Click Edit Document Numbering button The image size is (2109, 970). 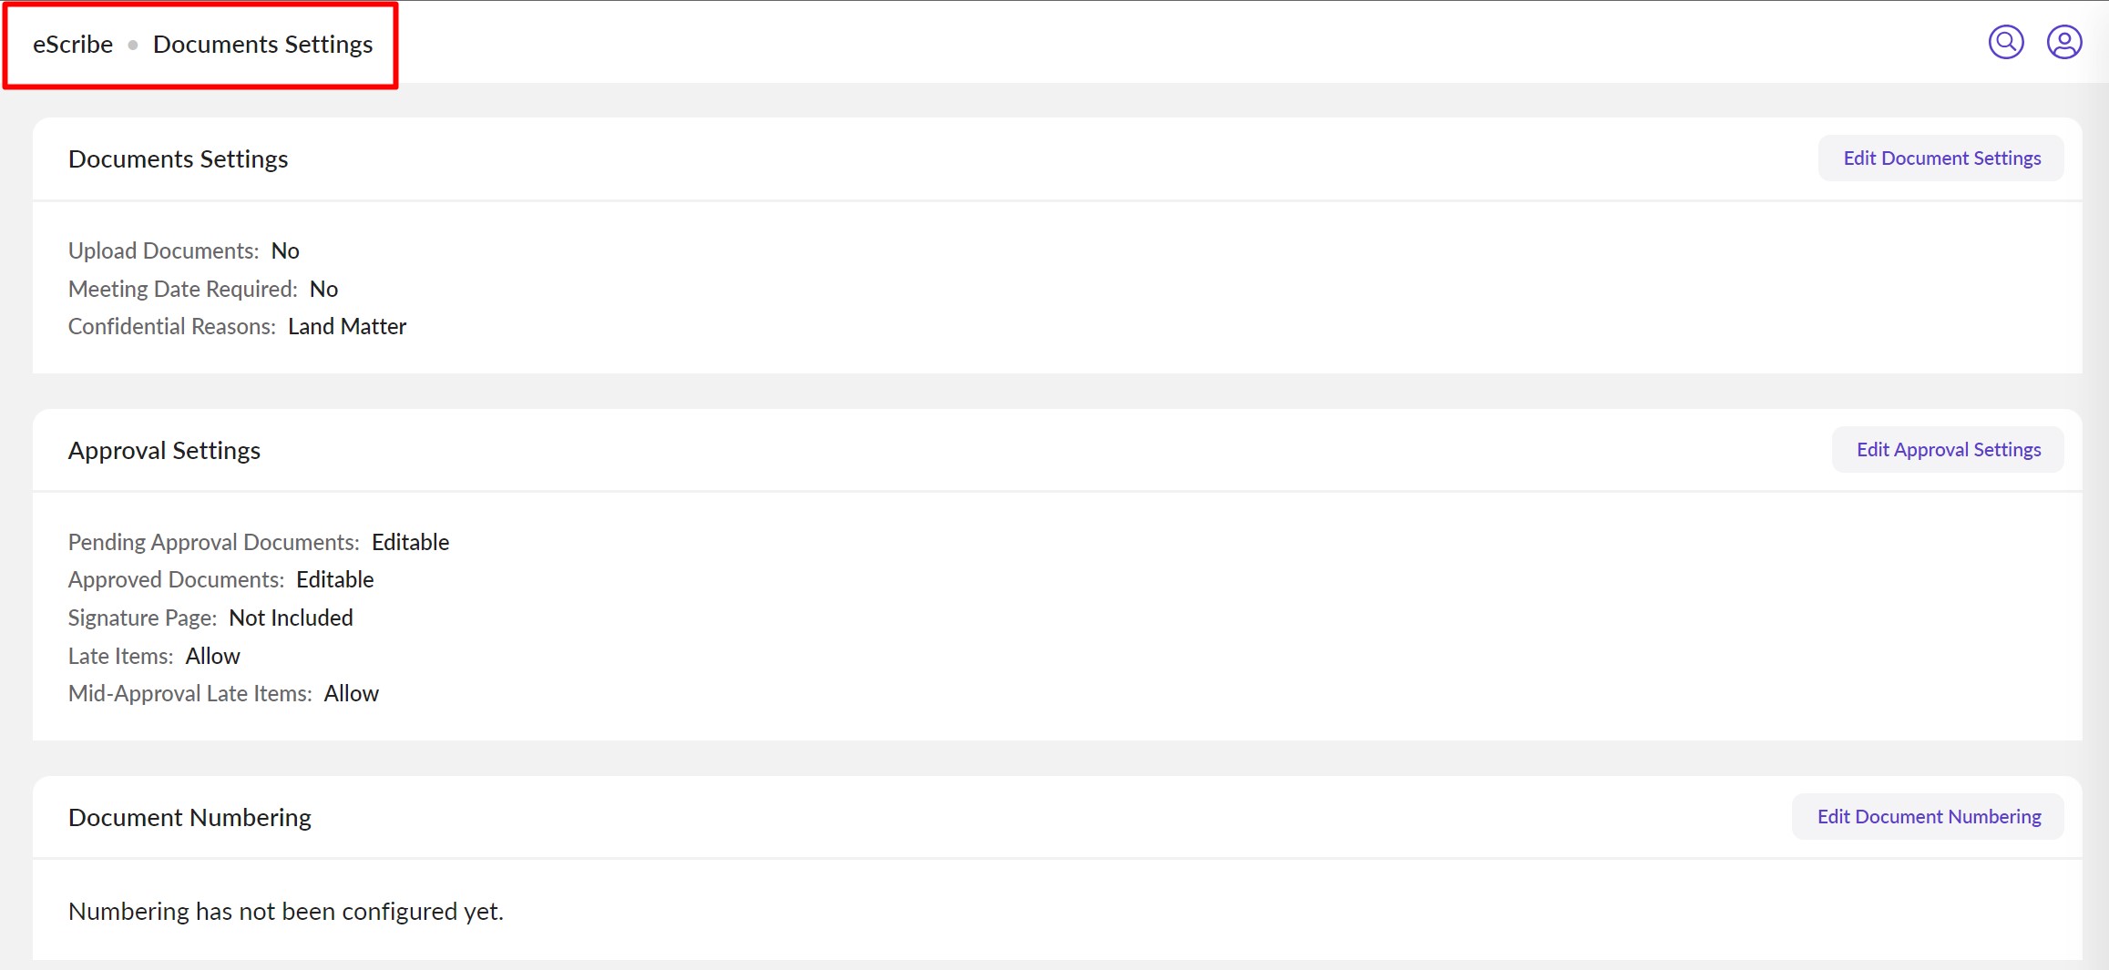tap(1928, 816)
